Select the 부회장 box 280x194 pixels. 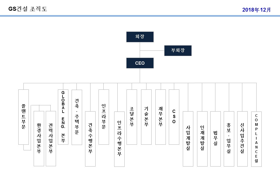tap(178, 51)
